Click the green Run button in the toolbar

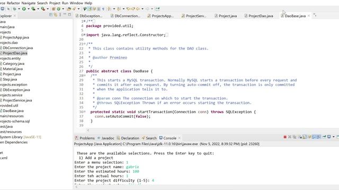(24, 9)
